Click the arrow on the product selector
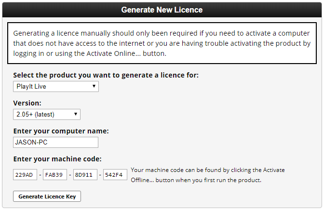Viewport: 324px width, 210px height. click(94, 87)
